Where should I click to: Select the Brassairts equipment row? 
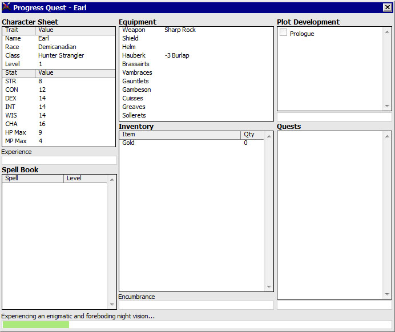tap(196, 64)
